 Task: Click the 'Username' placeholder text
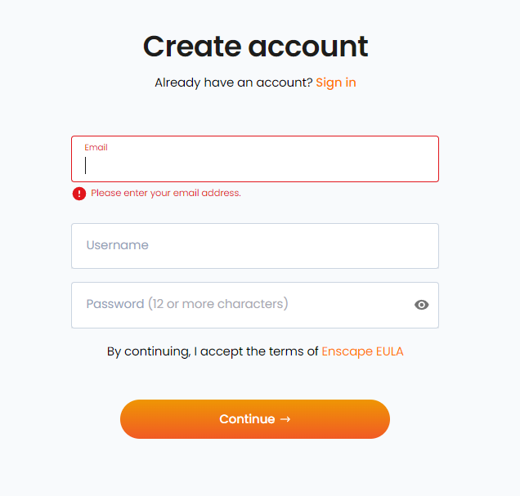118,245
